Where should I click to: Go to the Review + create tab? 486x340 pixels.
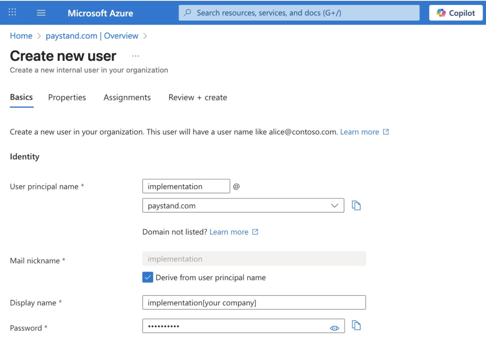(x=198, y=97)
